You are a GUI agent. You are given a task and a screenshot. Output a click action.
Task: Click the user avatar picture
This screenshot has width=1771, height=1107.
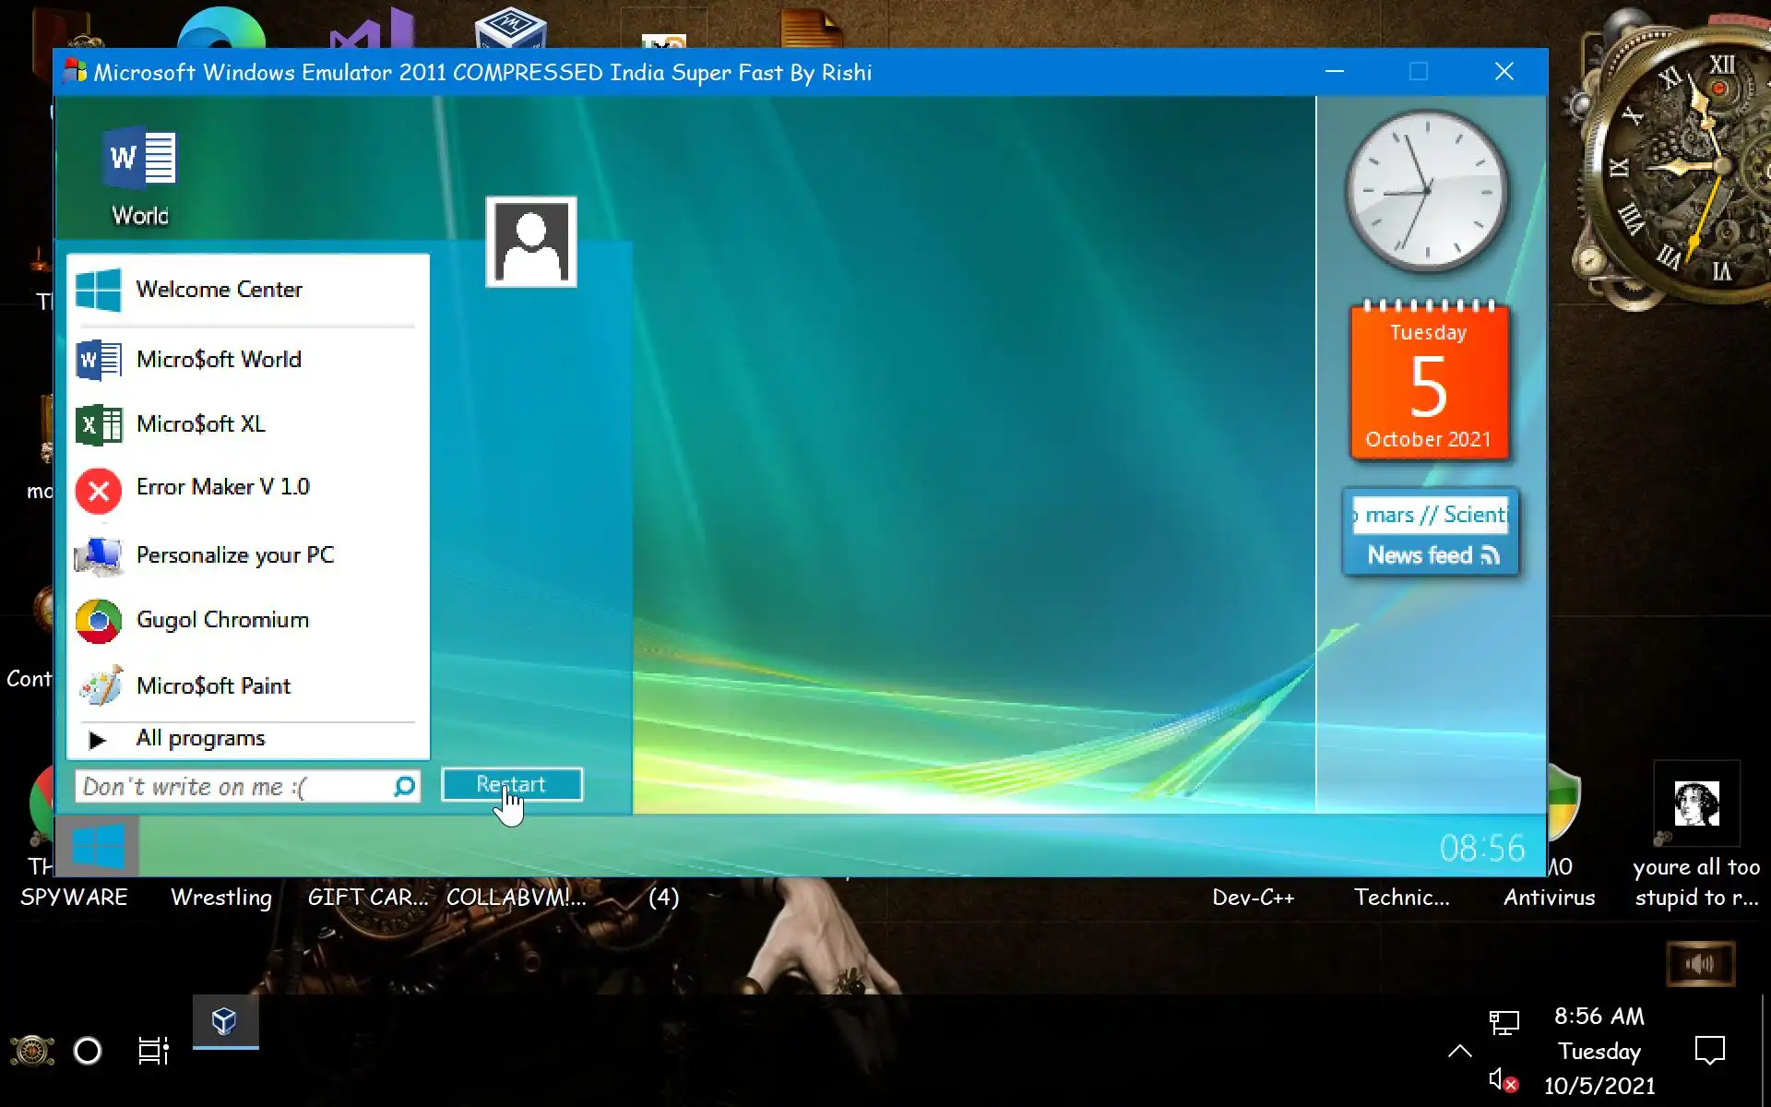[531, 242]
